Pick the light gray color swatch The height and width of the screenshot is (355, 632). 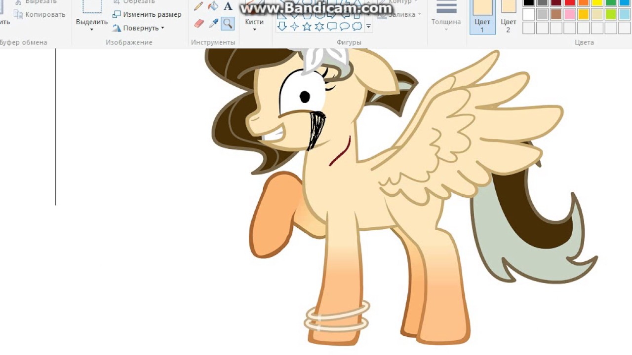click(x=542, y=14)
